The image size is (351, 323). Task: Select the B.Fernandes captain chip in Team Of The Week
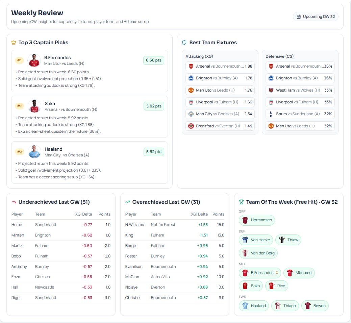click(x=260, y=273)
